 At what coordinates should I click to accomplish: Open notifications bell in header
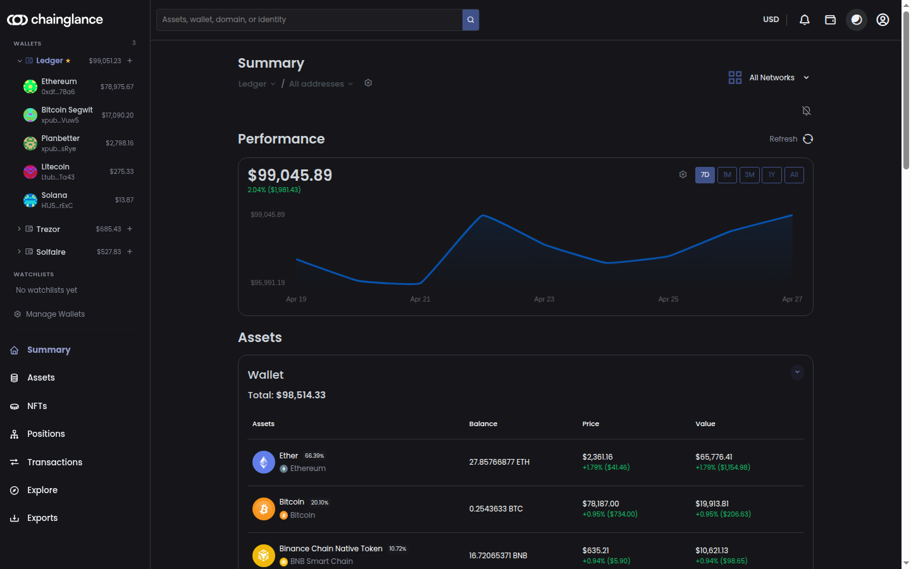click(805, 20)
